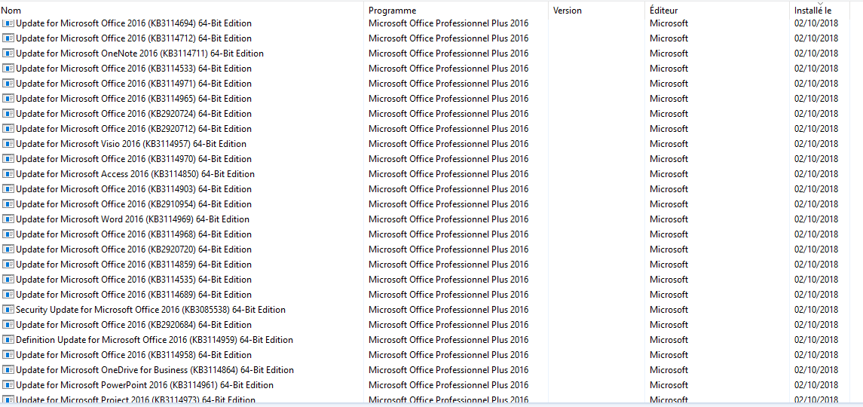Image resolution: width=863 pixels, height=407 pixels.
Task: Select the icon next to KB3114533 update
Action: pyautogui.click(x=8, y=69)
